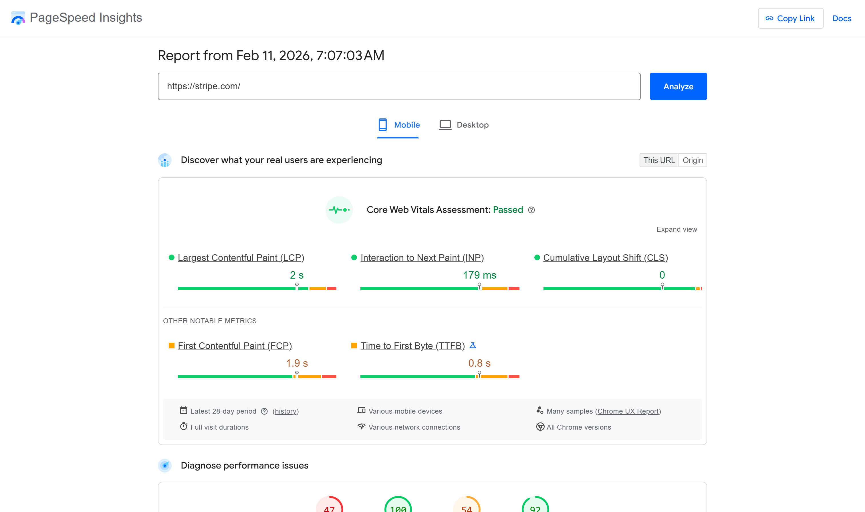This screenshot has height=512, width=865.
Task: Open the Docs page
Action: 842,18
